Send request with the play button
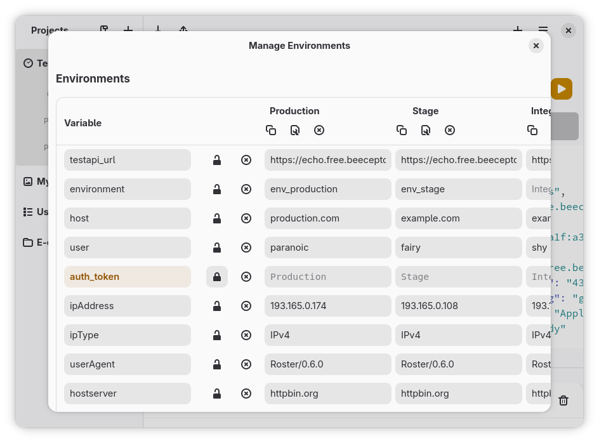 click(x=562, y=89)
